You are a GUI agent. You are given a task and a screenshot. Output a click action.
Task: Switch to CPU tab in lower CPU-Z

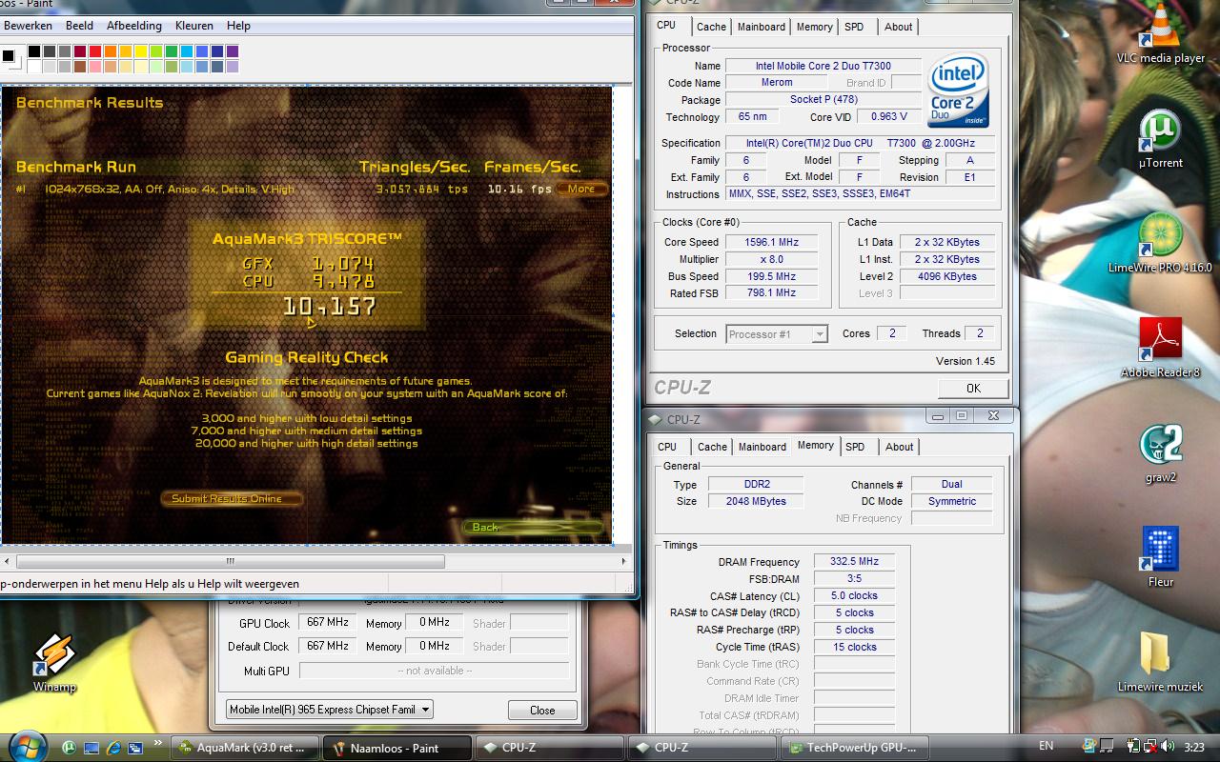tap(667, 447)
